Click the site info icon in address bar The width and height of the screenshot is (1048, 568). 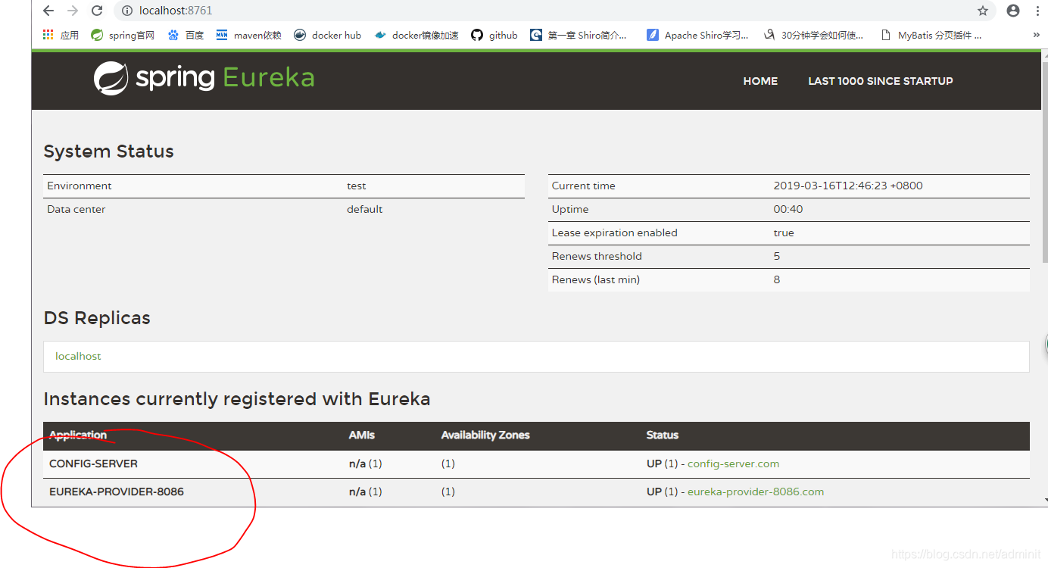click(127, 11)
